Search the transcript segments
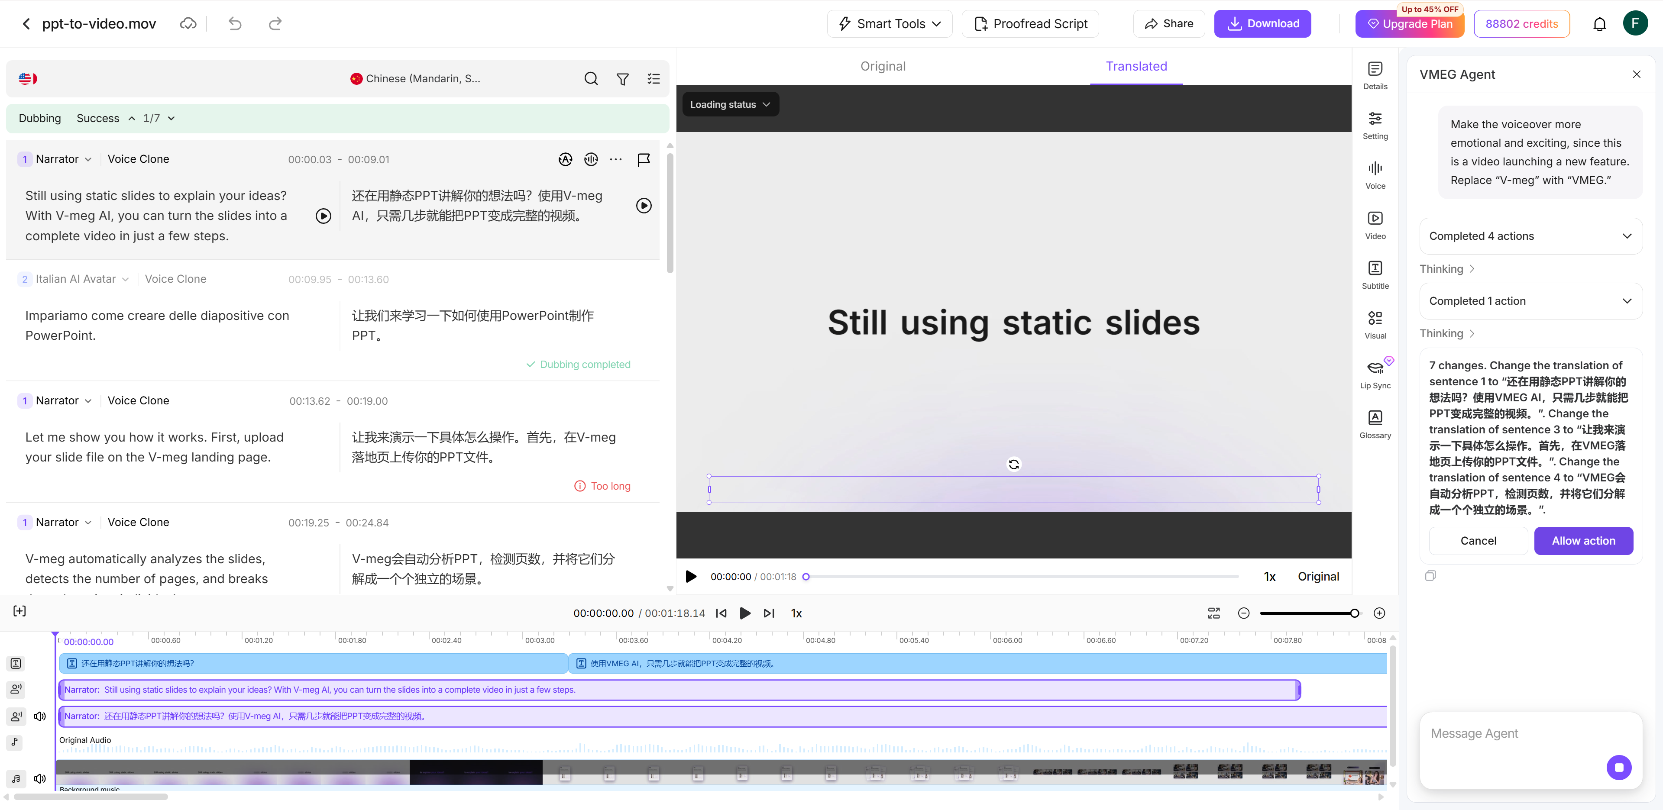The width and height of the screenshot is (1663, 810). (591, 79)
